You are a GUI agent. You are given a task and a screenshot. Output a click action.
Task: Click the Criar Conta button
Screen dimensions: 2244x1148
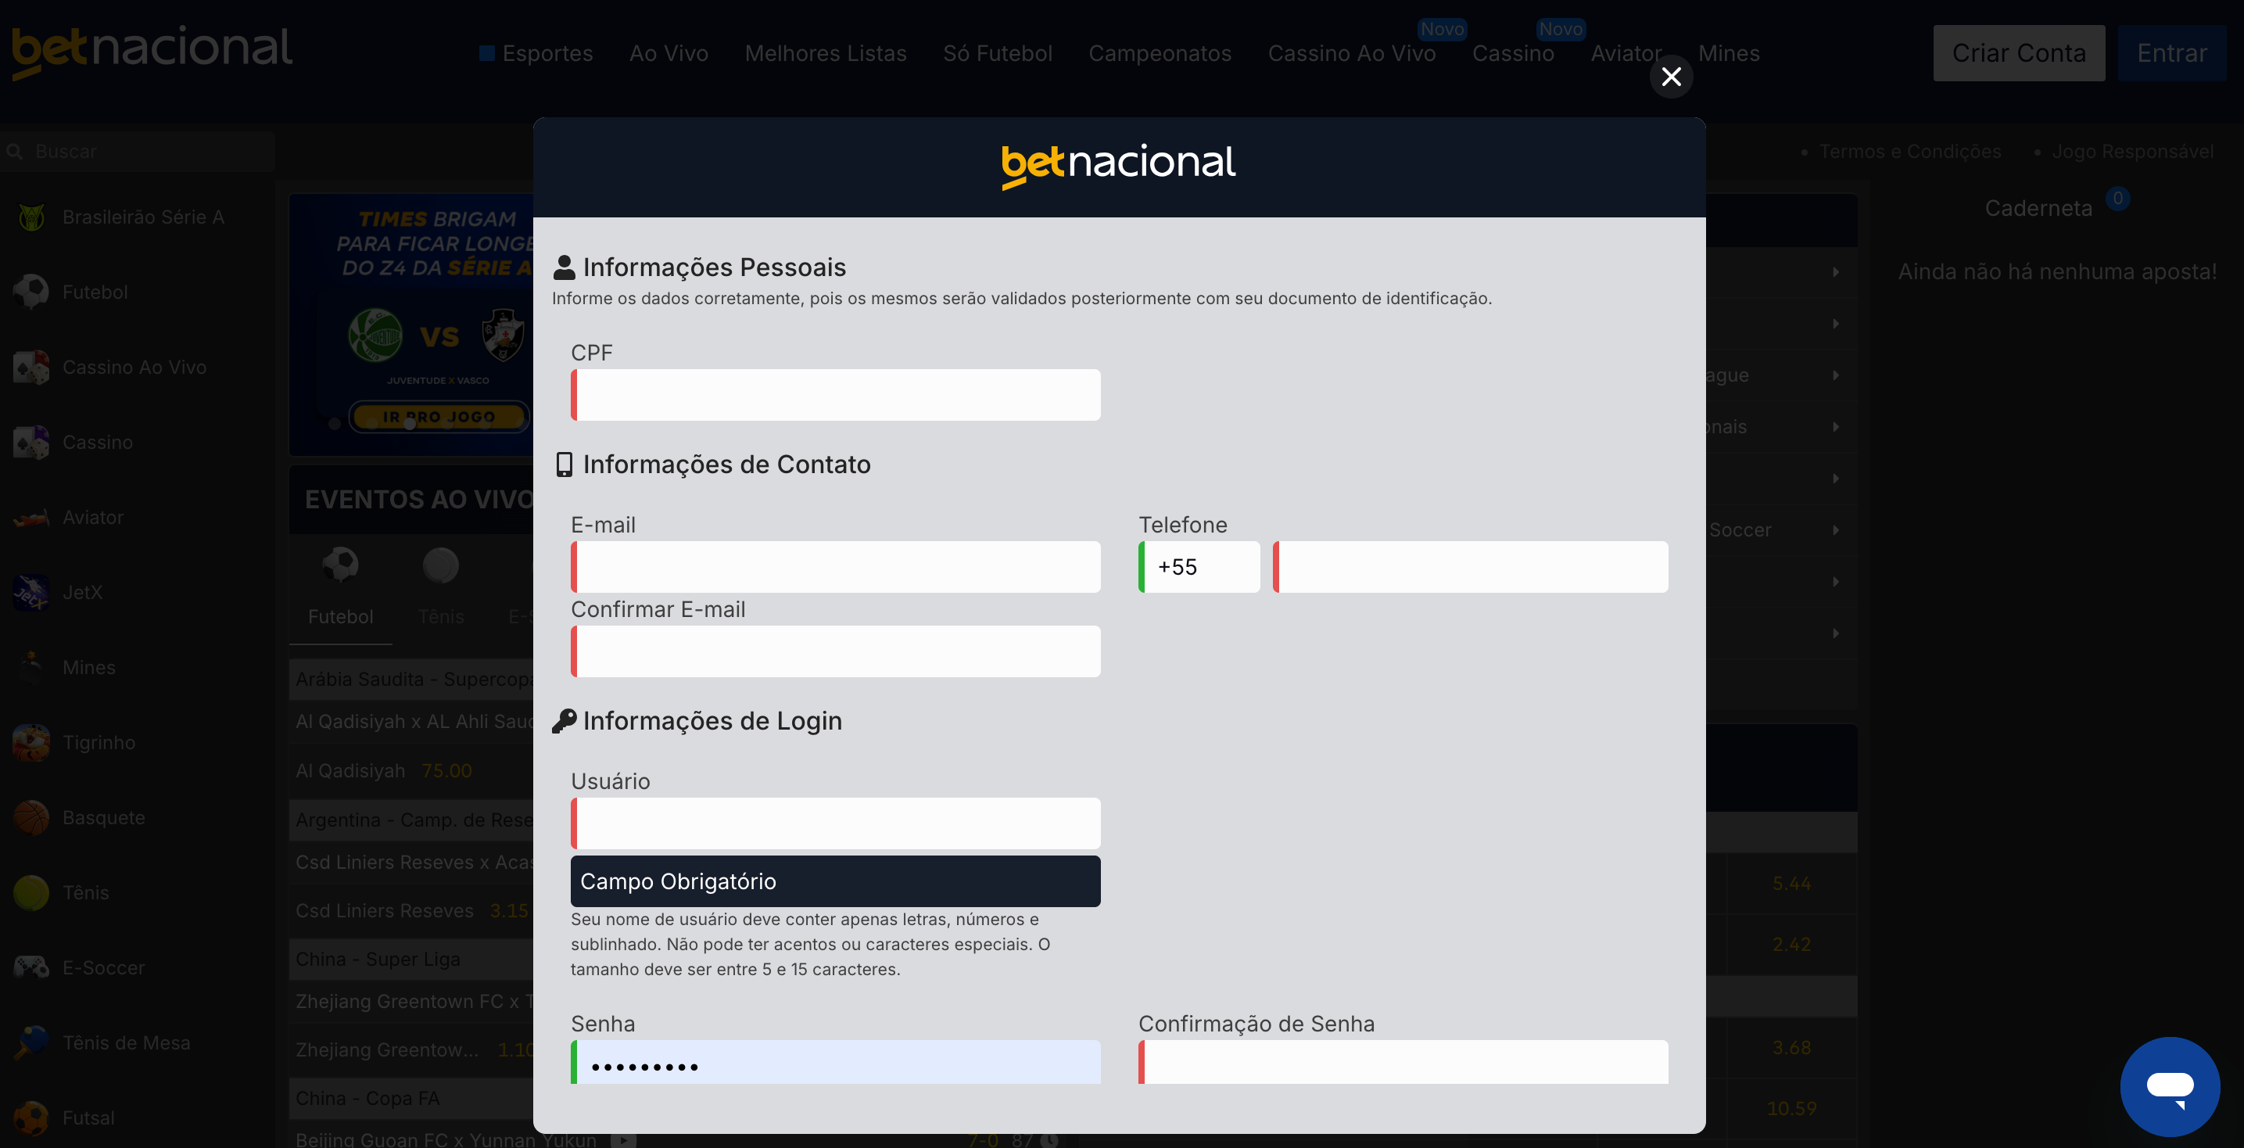(2018, 53)
